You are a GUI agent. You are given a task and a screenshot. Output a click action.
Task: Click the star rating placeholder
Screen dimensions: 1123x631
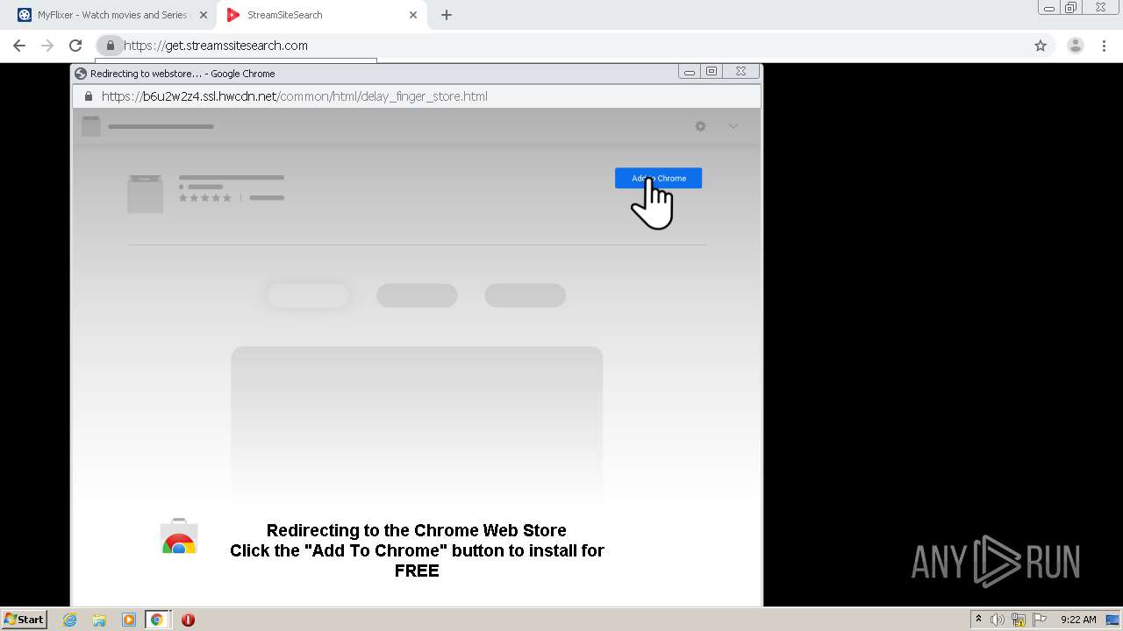pos(205,198)
